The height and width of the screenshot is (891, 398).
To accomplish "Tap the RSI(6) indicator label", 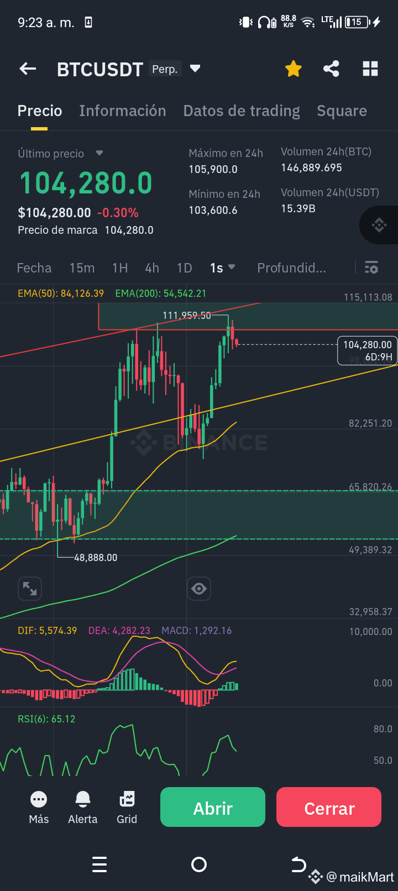I will point(46,719).
